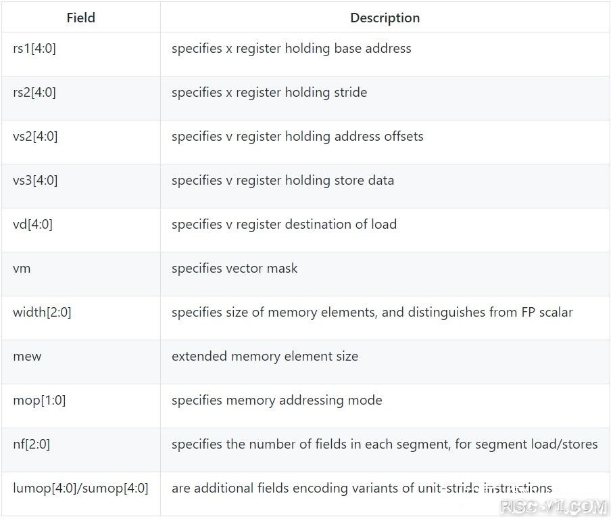Click 'specifies x register holding stride' text

(270, 92)
